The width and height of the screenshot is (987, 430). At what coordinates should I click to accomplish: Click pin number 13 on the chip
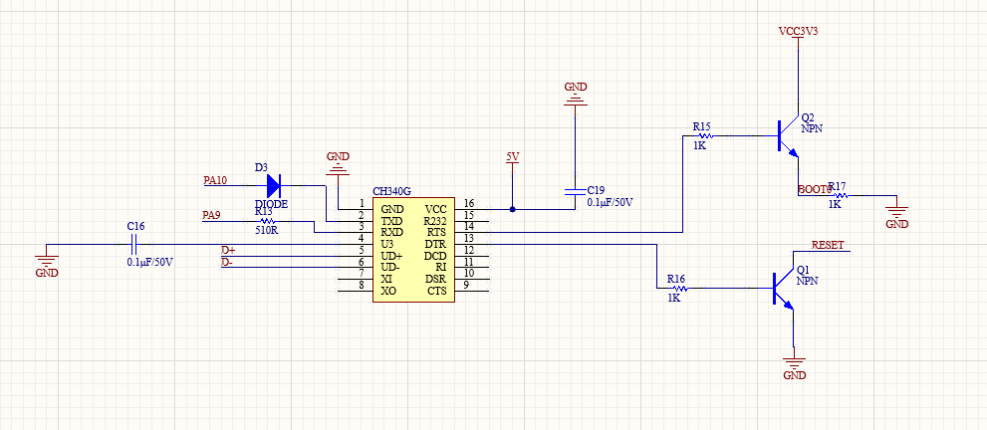[469, 239]
